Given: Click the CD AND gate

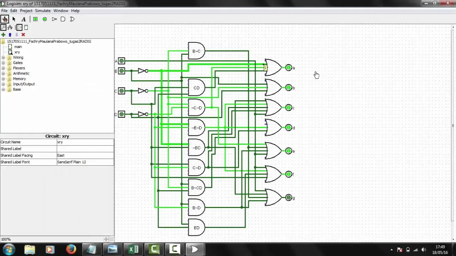Looking at the screenshot, I should [196, 88].
